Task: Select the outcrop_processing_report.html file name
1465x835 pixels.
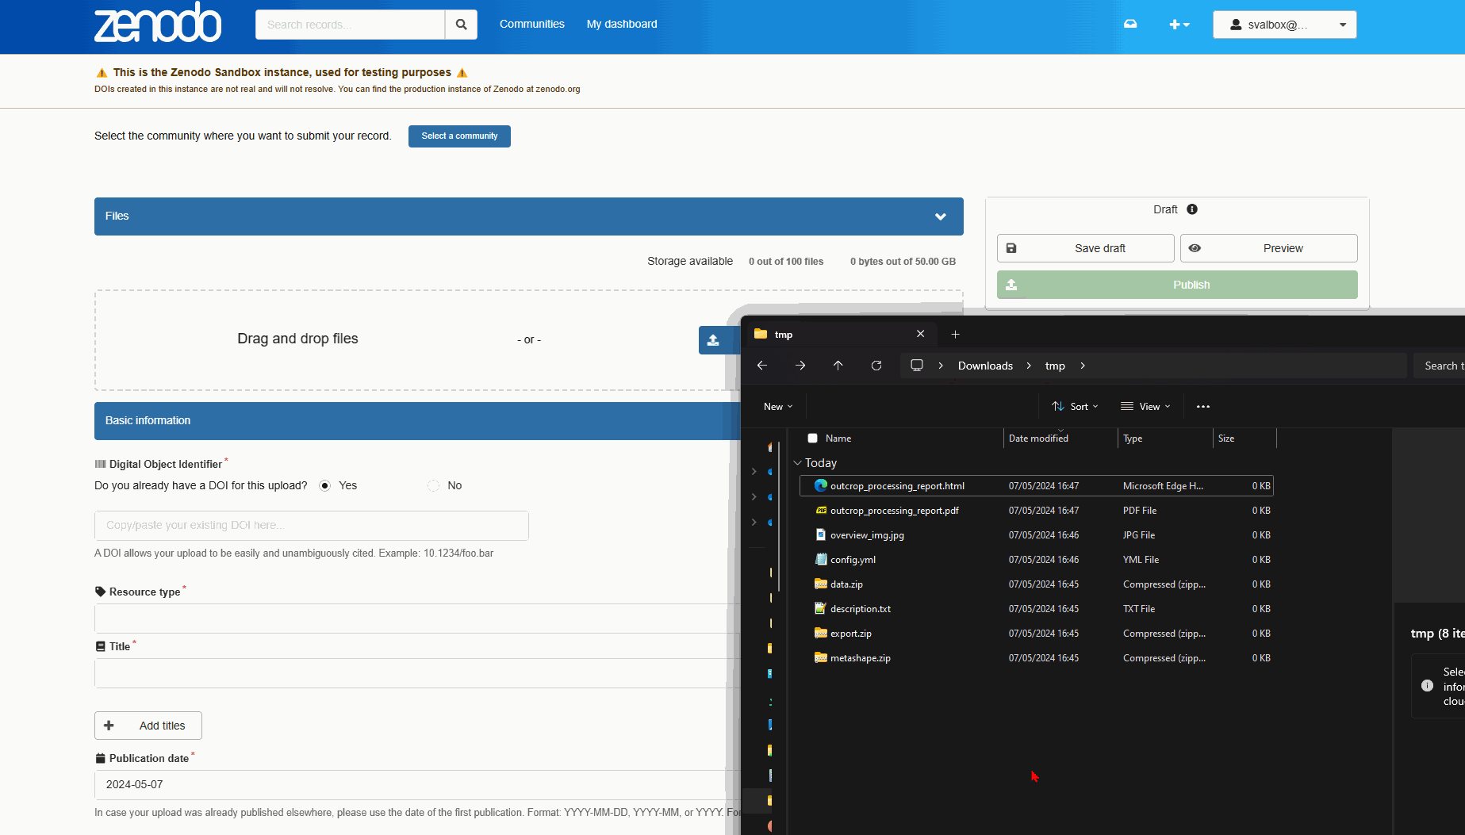Action: pyautogui.click(x=897, y=486)
